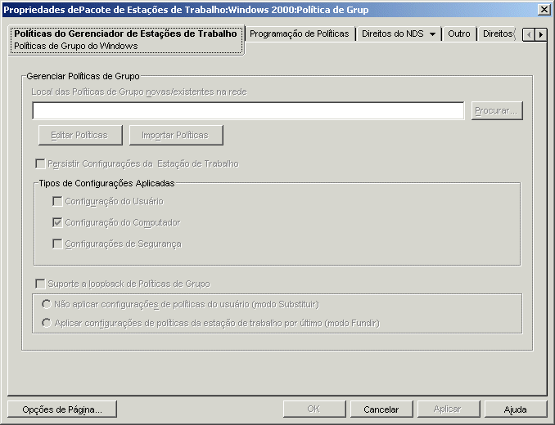This screenshot has width=555, height=425.
Task: Click Editar Políticas button
Action: pyautogui.click(x=80, y=135)
